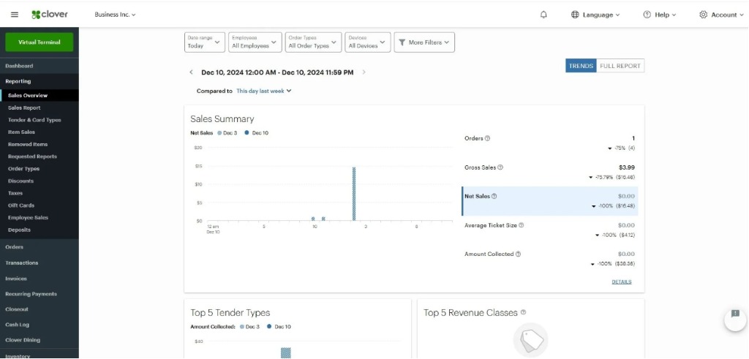Expand the Employees filter dropdown
The width and height of the screenshot is (749, 359).
click(254, 42)
